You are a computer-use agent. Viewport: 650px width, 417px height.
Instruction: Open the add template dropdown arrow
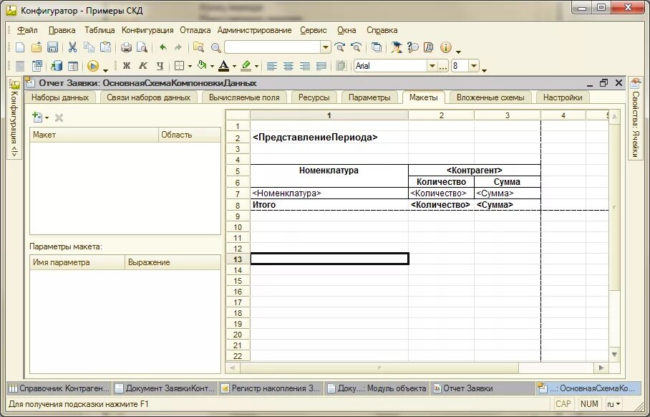coord(47,118)
